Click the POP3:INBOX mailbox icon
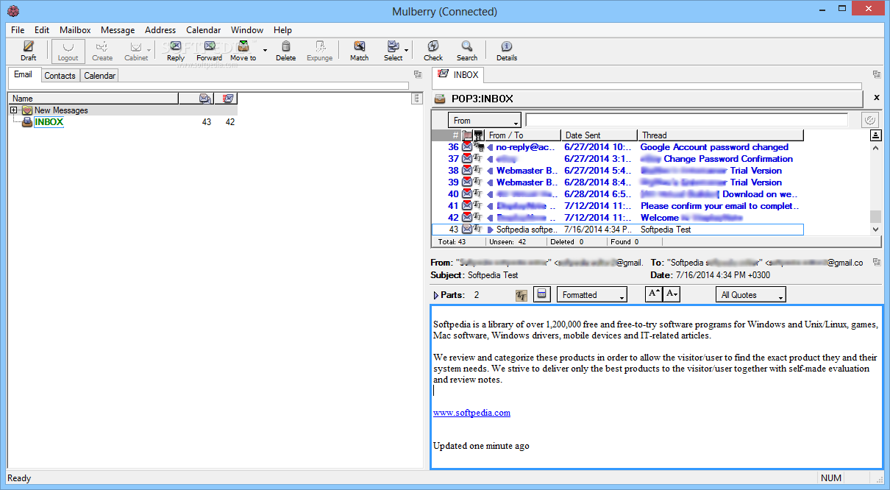Image resolution: width=890 pixels, height=490 pixels. [440, 99]
